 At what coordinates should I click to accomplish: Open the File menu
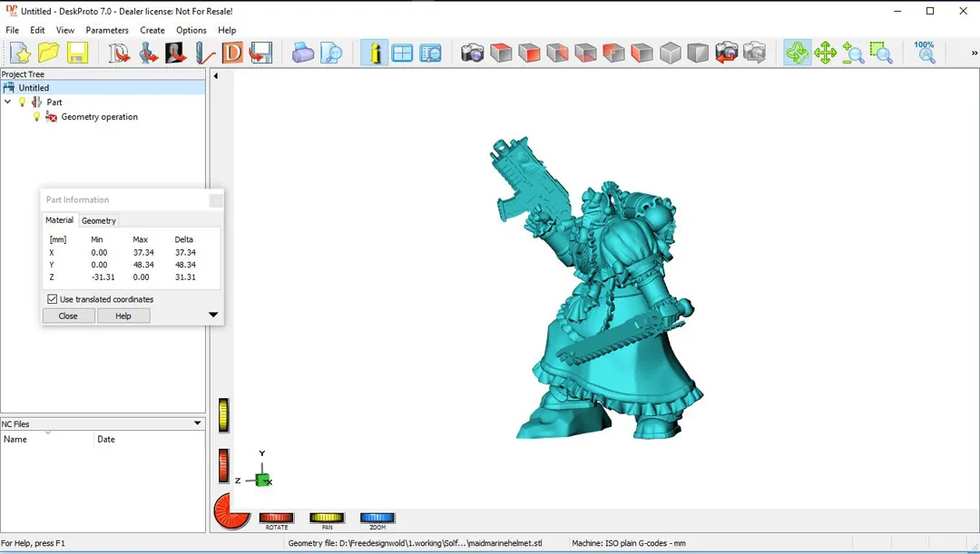[12, 30]
